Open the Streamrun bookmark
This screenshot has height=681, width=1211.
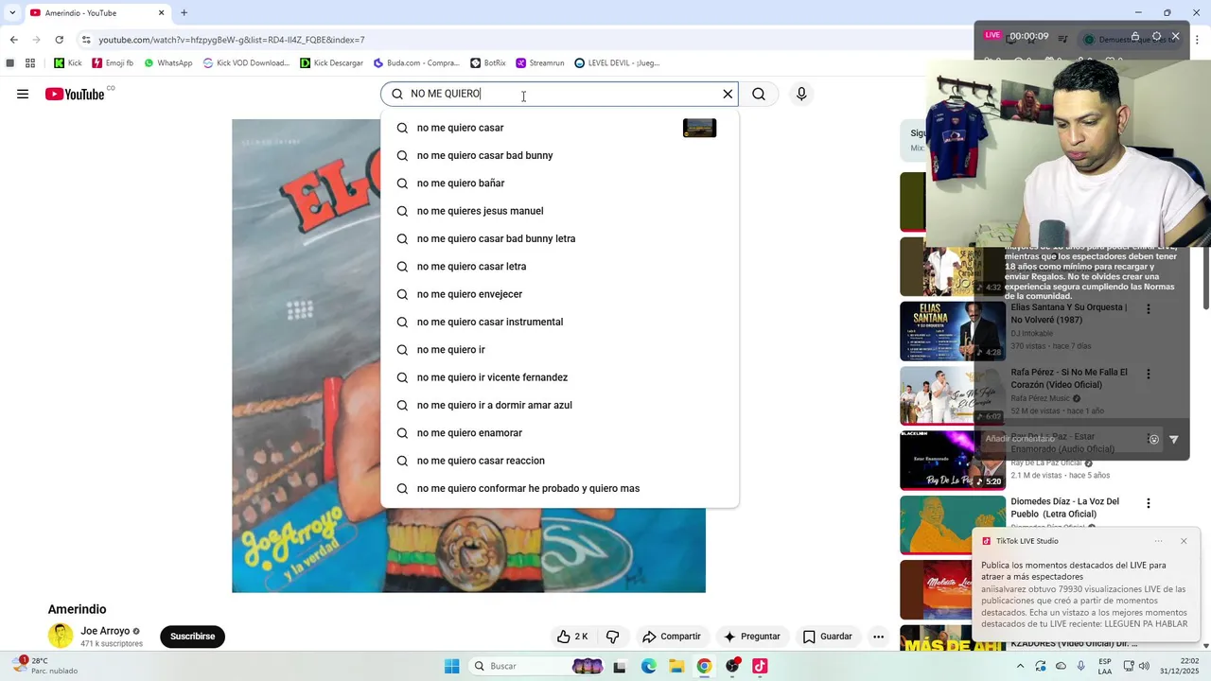coord(540,62)
